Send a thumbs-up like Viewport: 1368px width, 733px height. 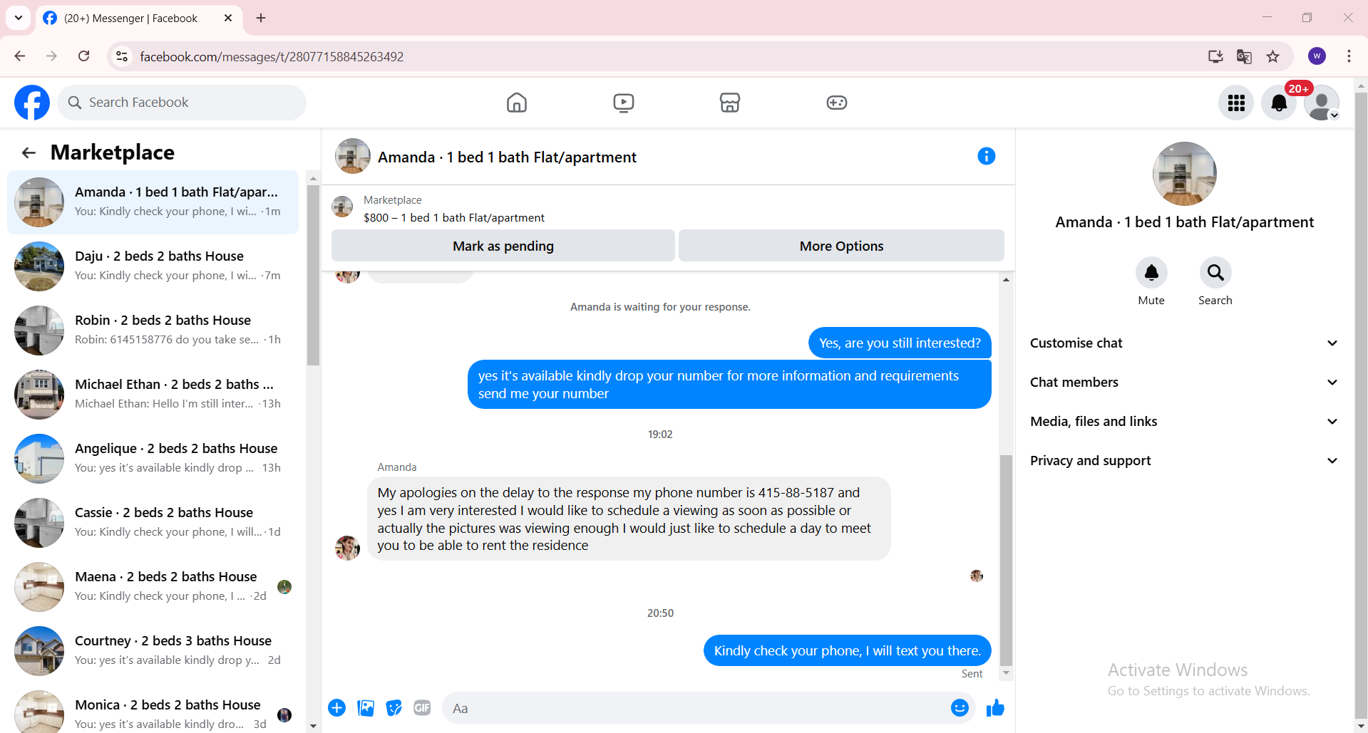995,708
